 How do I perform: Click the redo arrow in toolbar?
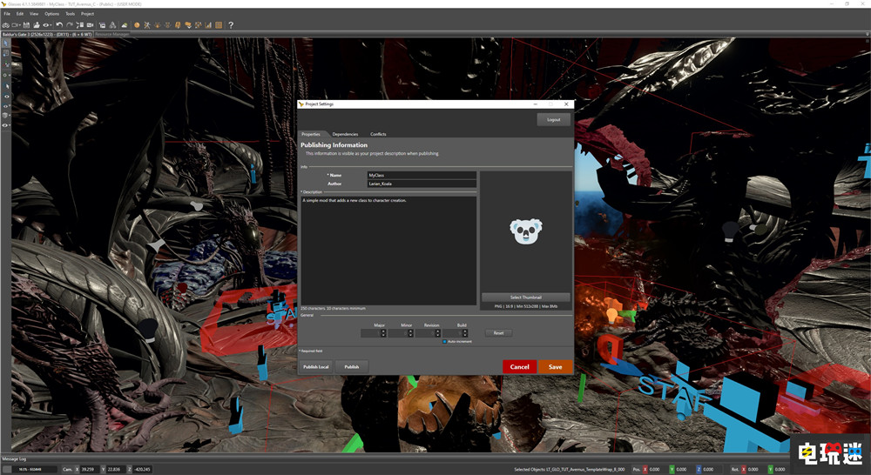point(70,25)
